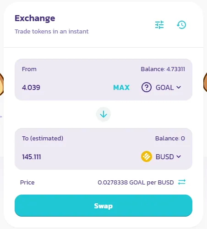Click the Balance: 4.73311 text
The height and width of the screenshot is (229, 207).
coord(163,69)
